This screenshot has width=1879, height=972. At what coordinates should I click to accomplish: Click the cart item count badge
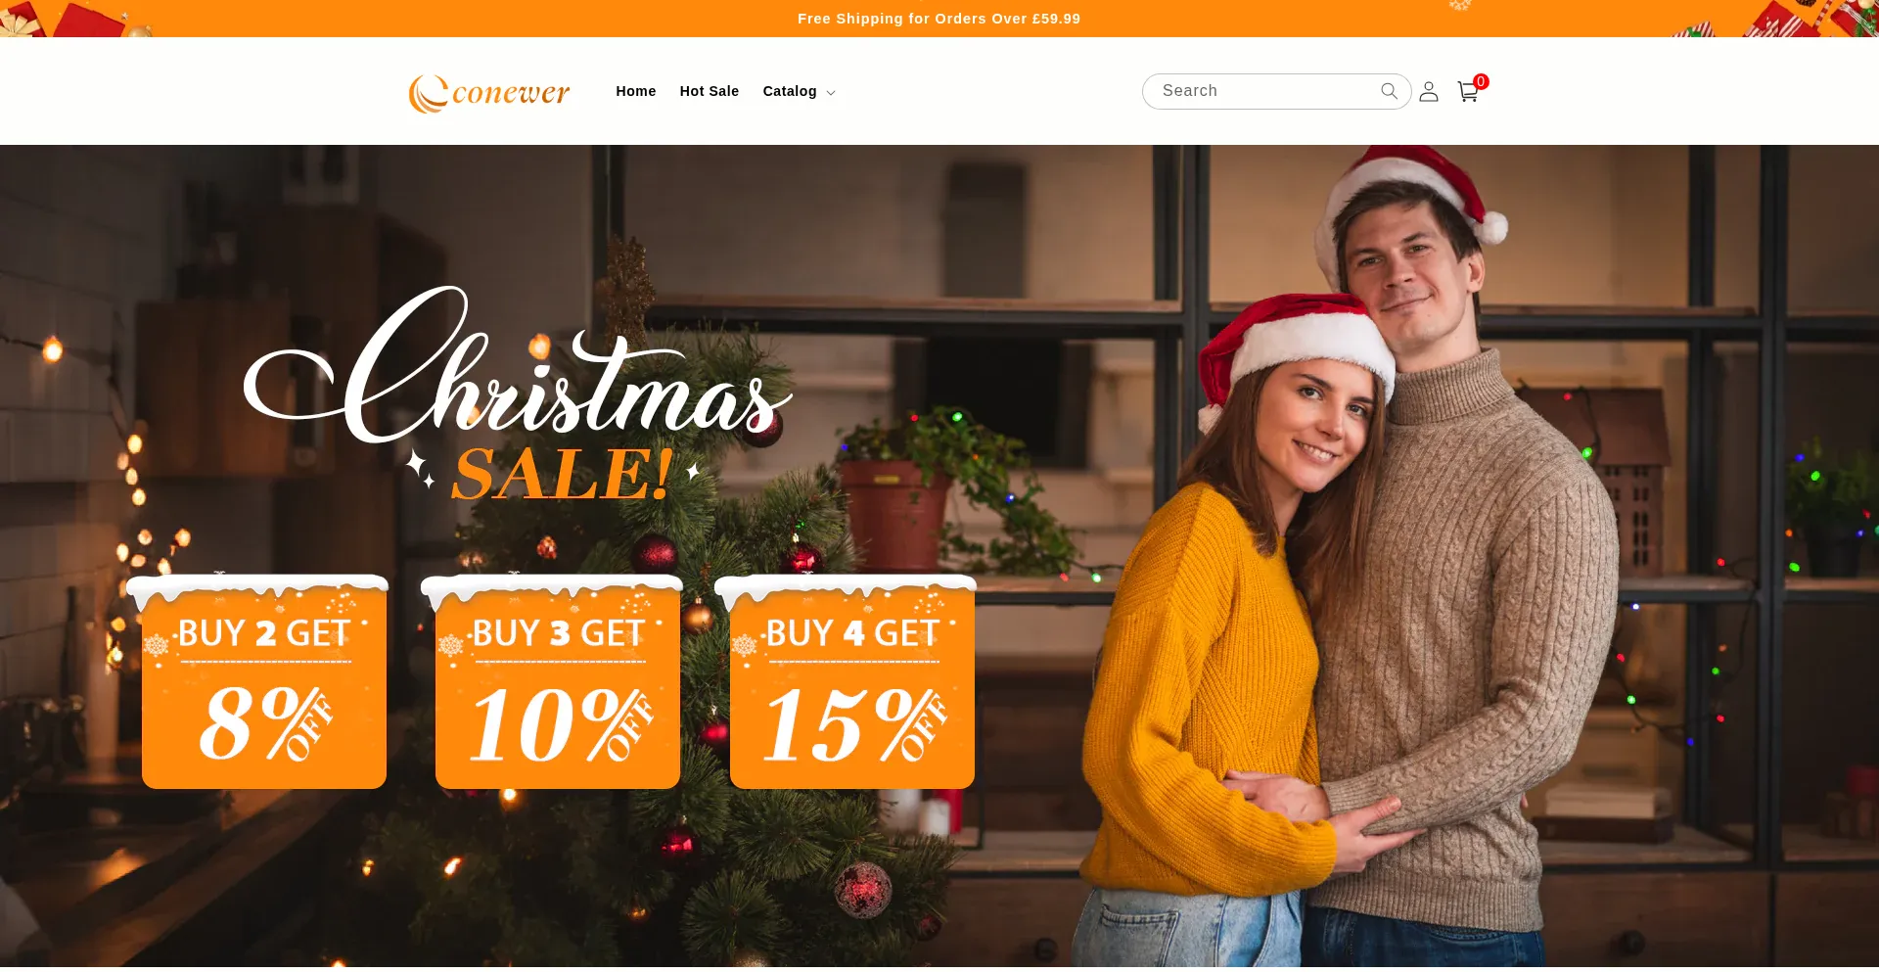1481,81
